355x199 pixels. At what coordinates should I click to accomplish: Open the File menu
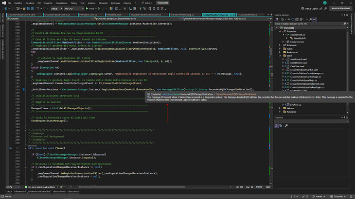[9, 3]
